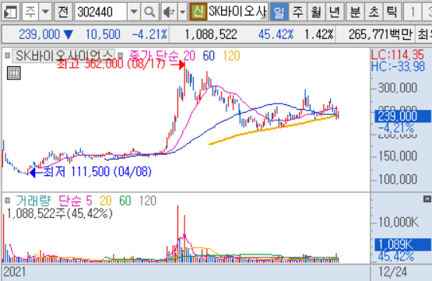Image resolution: width=432 pixels, height=281 pixels.
Task: Select the 일 daily chart period
Action: coord(279,12)
